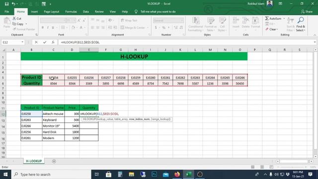Click the Percent Style icon

[163, 27]
